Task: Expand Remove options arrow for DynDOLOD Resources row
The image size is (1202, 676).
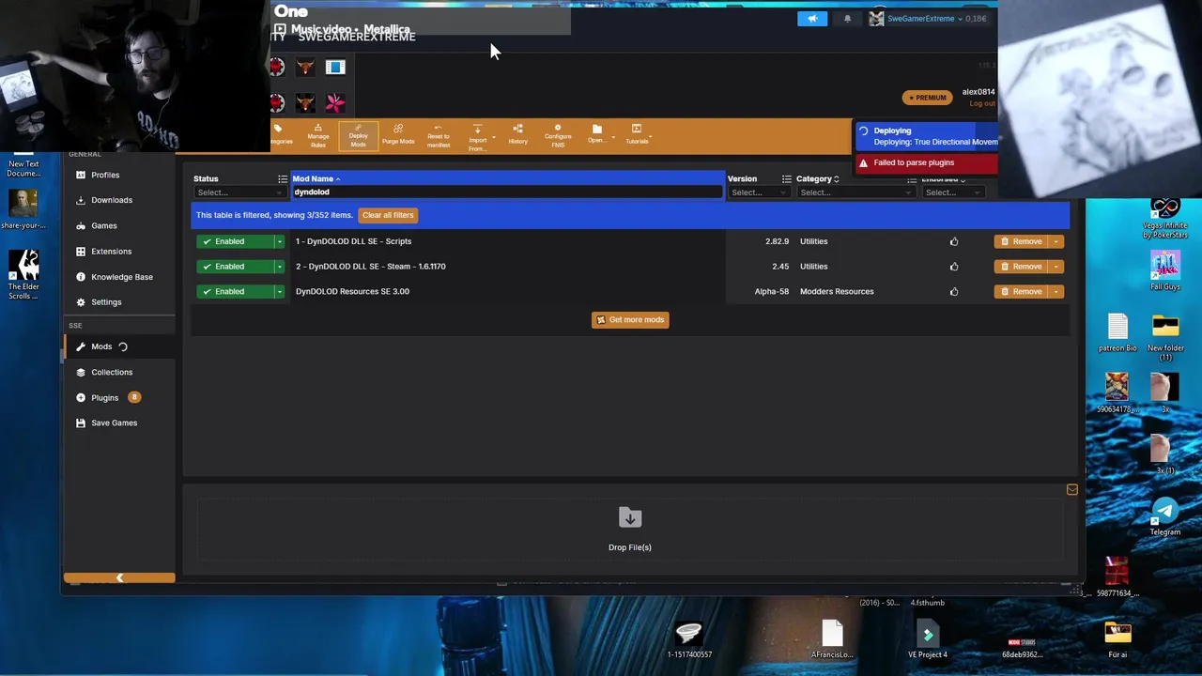Action: pos(1056,292)
